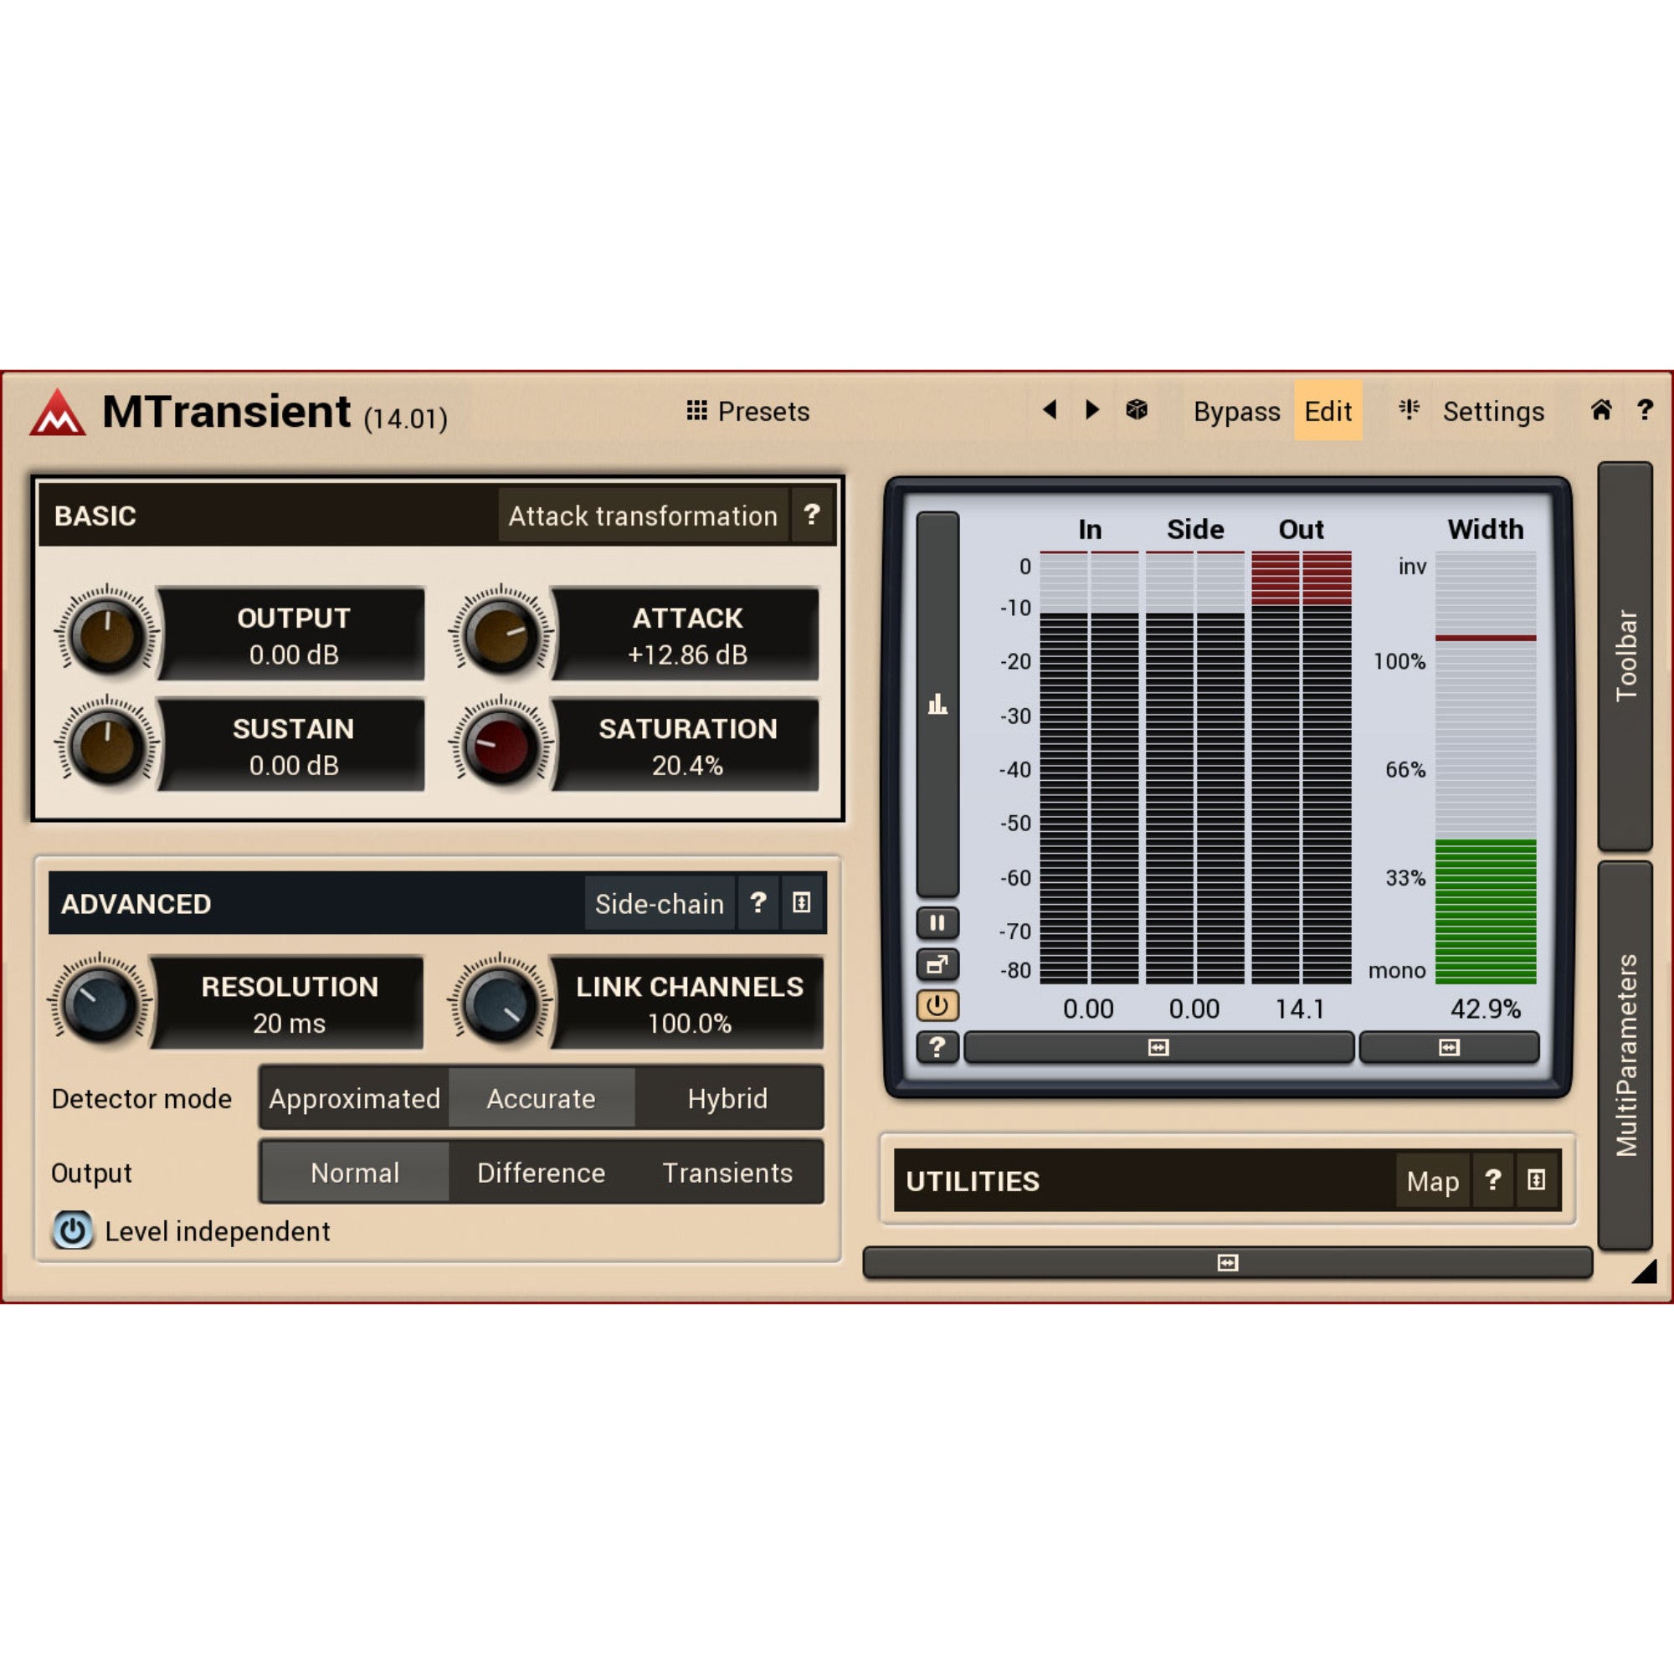Click the Width meter expander bar

pyautogui.click(x=1450, y=1048)
